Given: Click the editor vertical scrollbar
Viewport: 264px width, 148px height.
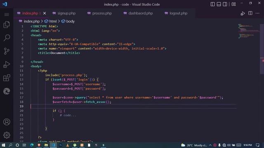Looking at the screenshot, I should point(262,49).
